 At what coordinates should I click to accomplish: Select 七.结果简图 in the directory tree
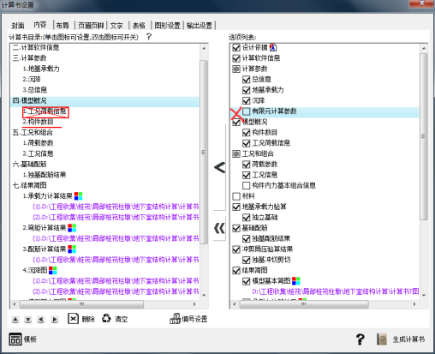point(30,185)
